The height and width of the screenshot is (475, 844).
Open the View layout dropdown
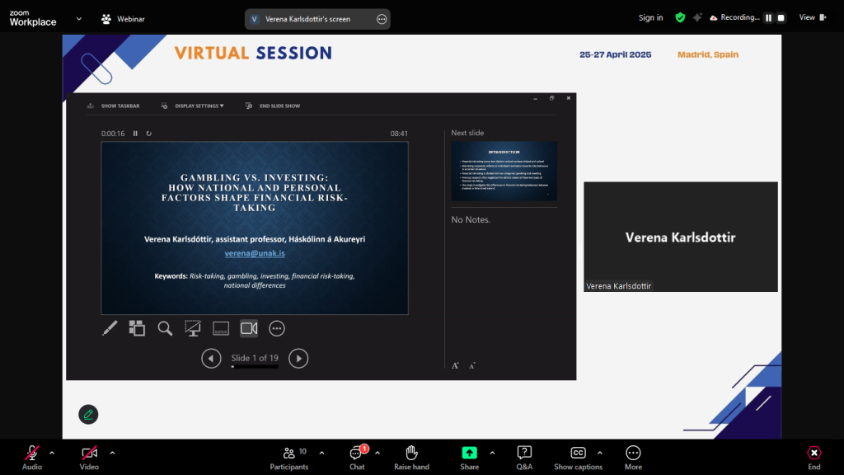coord(811,17)
